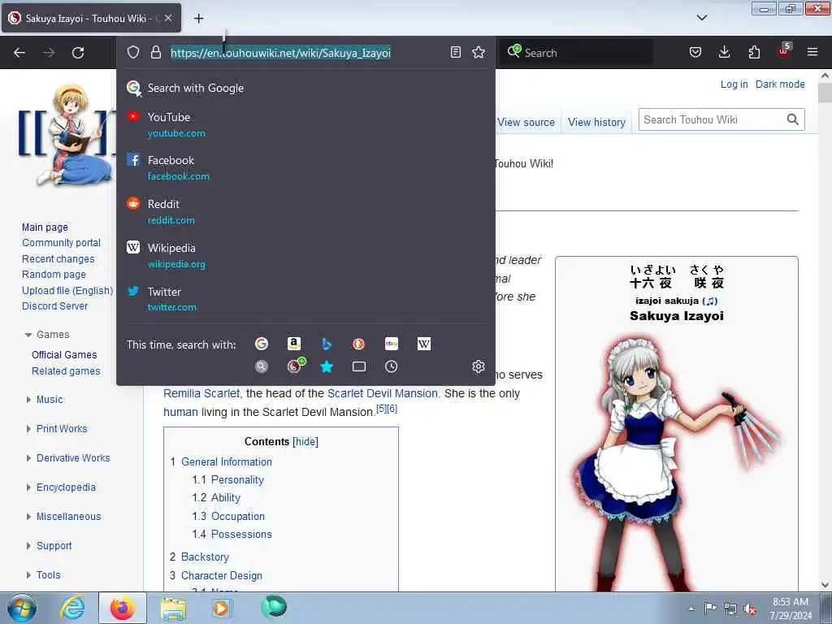
Task: Expand the Support sidebar section
Action: [28, 545]
